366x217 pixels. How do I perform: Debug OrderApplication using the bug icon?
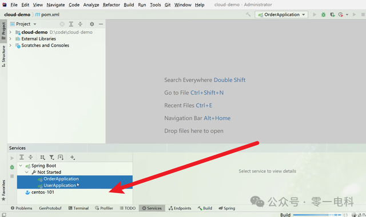323,14
